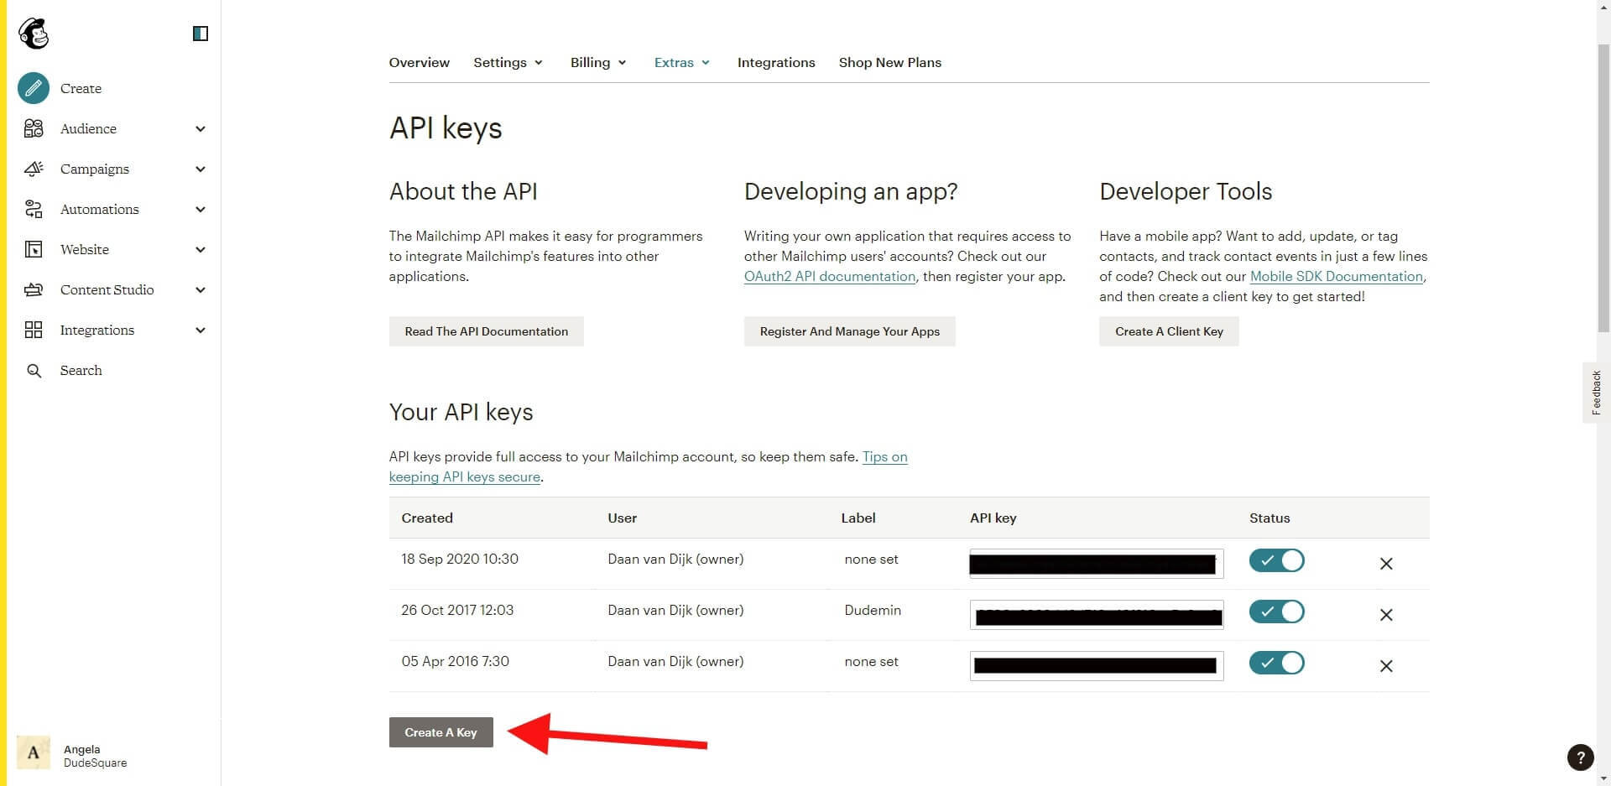
Task: Click the Mailchimp Freddie logo
Action: (x=34, y=34)
